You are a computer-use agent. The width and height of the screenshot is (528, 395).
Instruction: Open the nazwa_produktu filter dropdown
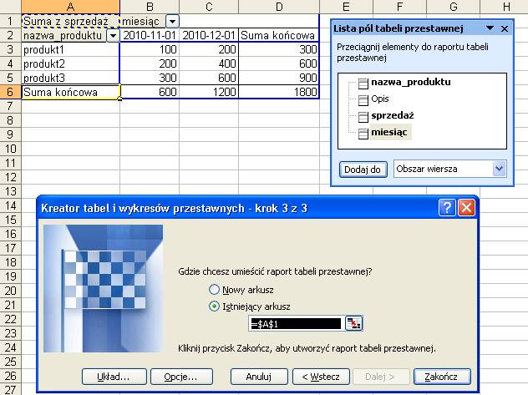coord(113,35)
